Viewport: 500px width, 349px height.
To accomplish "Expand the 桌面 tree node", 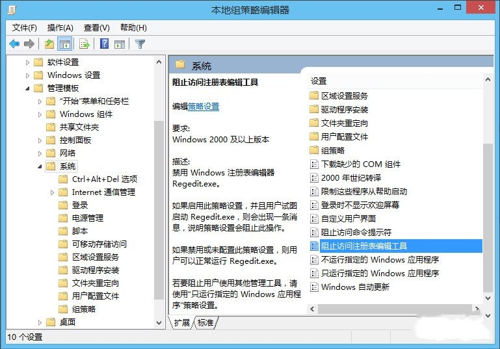I will coord(40,322).
